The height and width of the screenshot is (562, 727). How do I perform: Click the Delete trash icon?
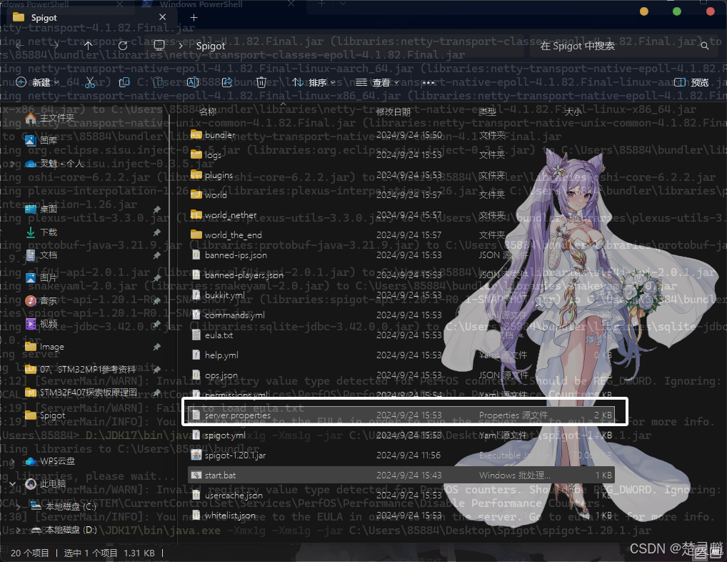[x=261, y=83]
